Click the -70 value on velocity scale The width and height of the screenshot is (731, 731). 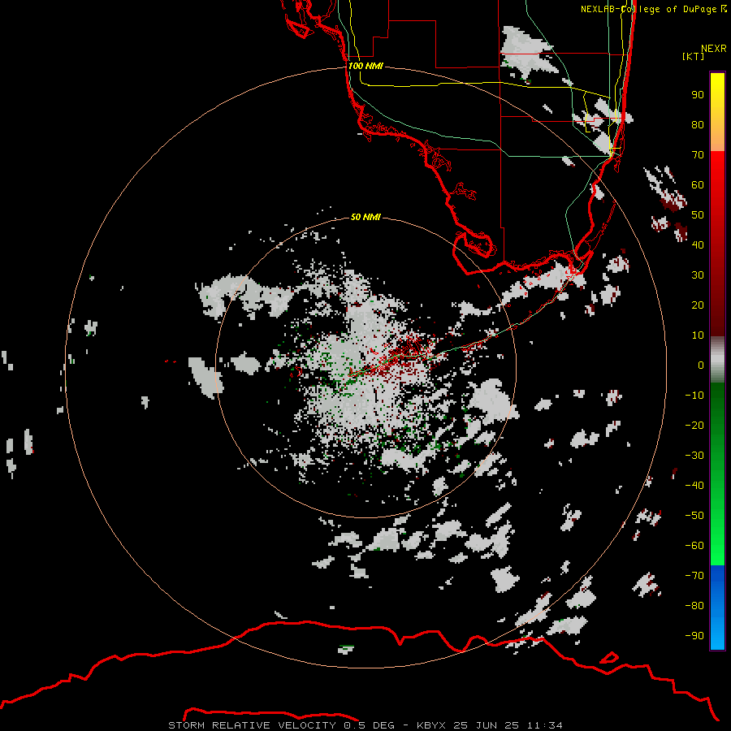pos(694,576)
